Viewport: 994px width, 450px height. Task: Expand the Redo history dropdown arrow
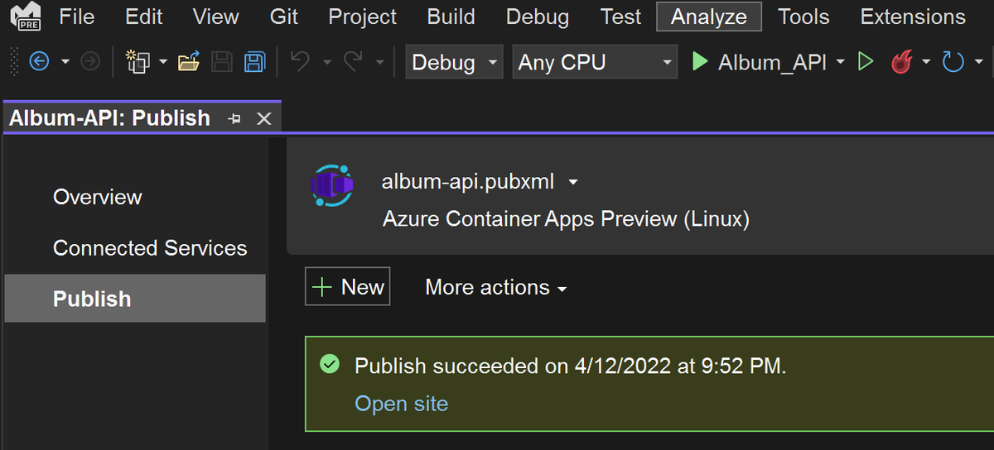point(379,62)
